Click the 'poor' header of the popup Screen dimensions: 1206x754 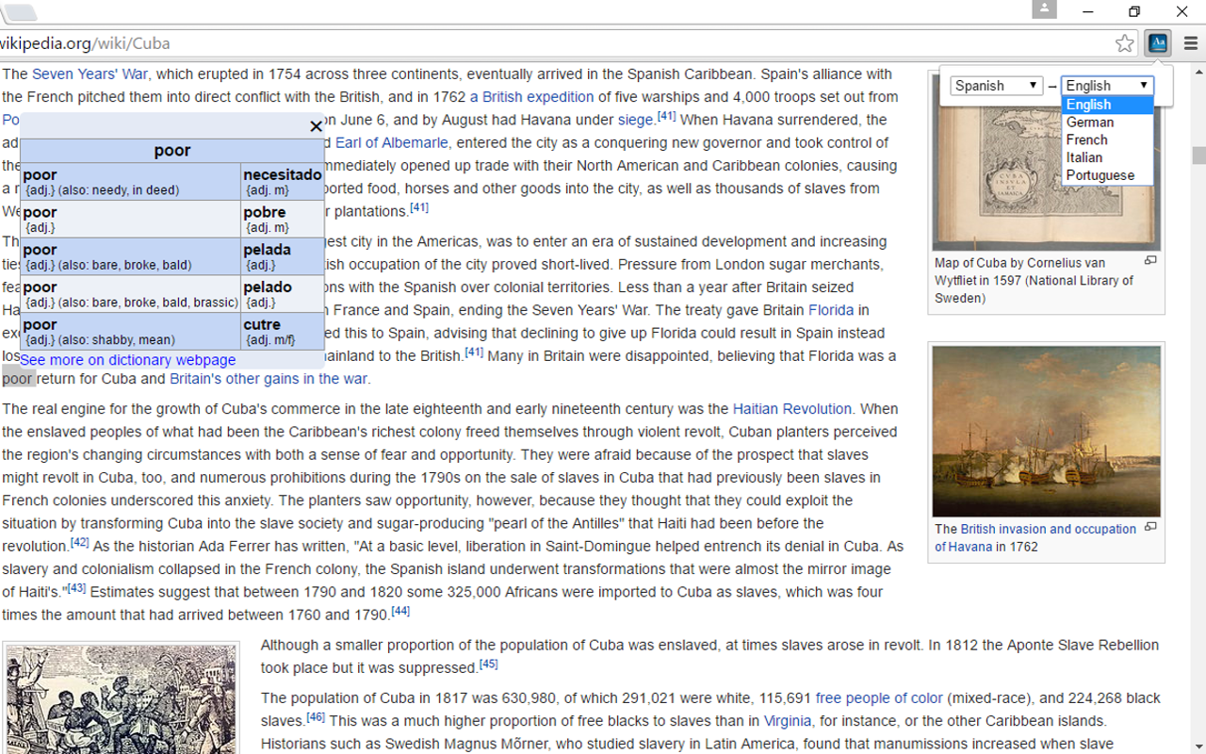(172, 151)
